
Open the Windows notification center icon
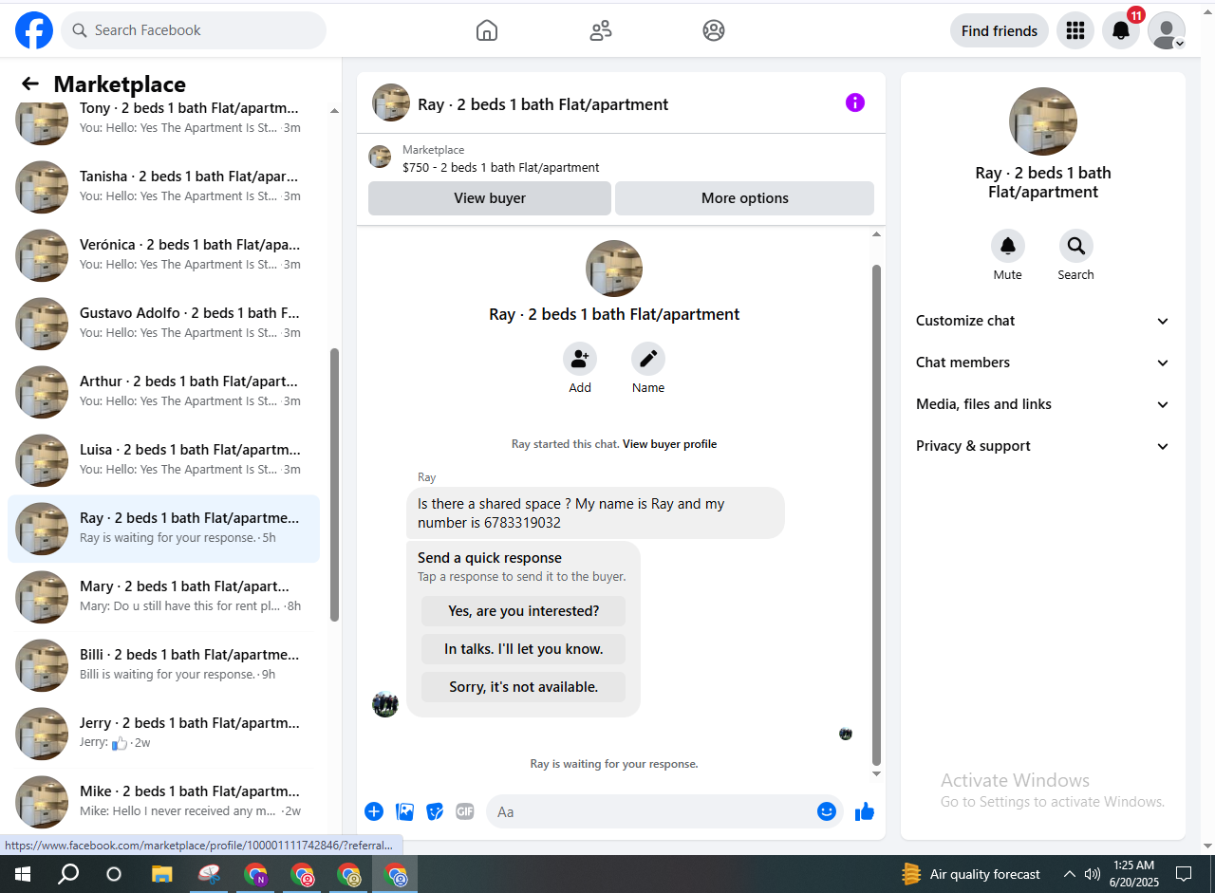[1184, 874]
